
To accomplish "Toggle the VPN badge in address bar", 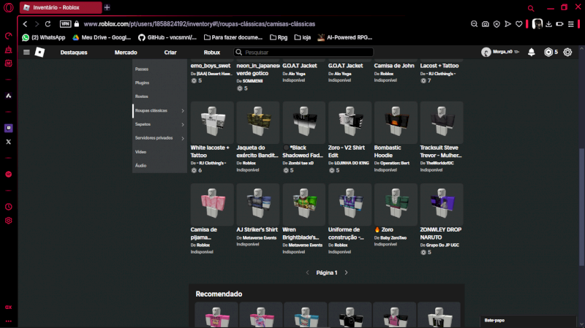I will pos(66,24).
